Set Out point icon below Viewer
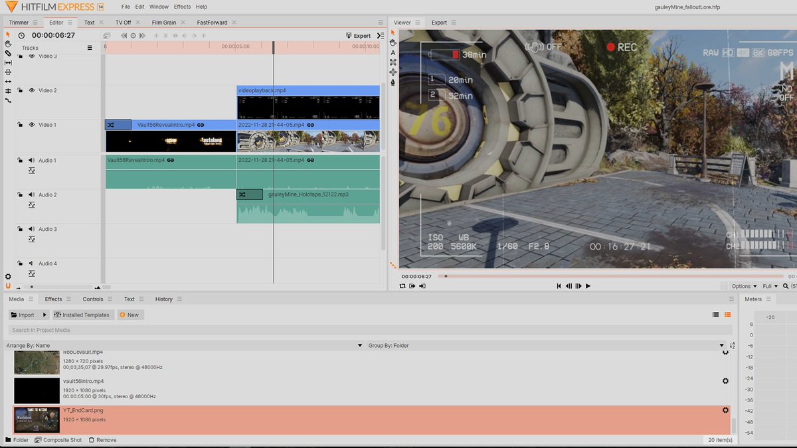 422,286
